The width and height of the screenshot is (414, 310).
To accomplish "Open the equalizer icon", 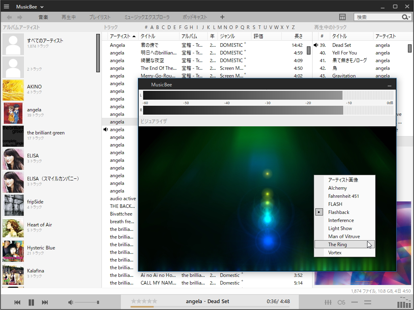I will [328, 302].
